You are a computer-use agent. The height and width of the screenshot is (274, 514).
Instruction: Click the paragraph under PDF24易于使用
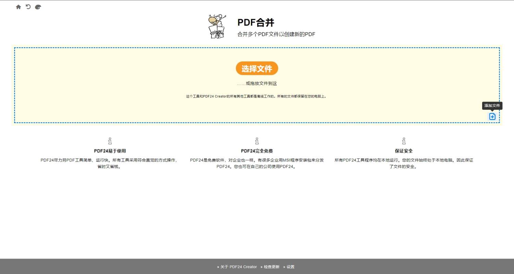tap(109, 164)
